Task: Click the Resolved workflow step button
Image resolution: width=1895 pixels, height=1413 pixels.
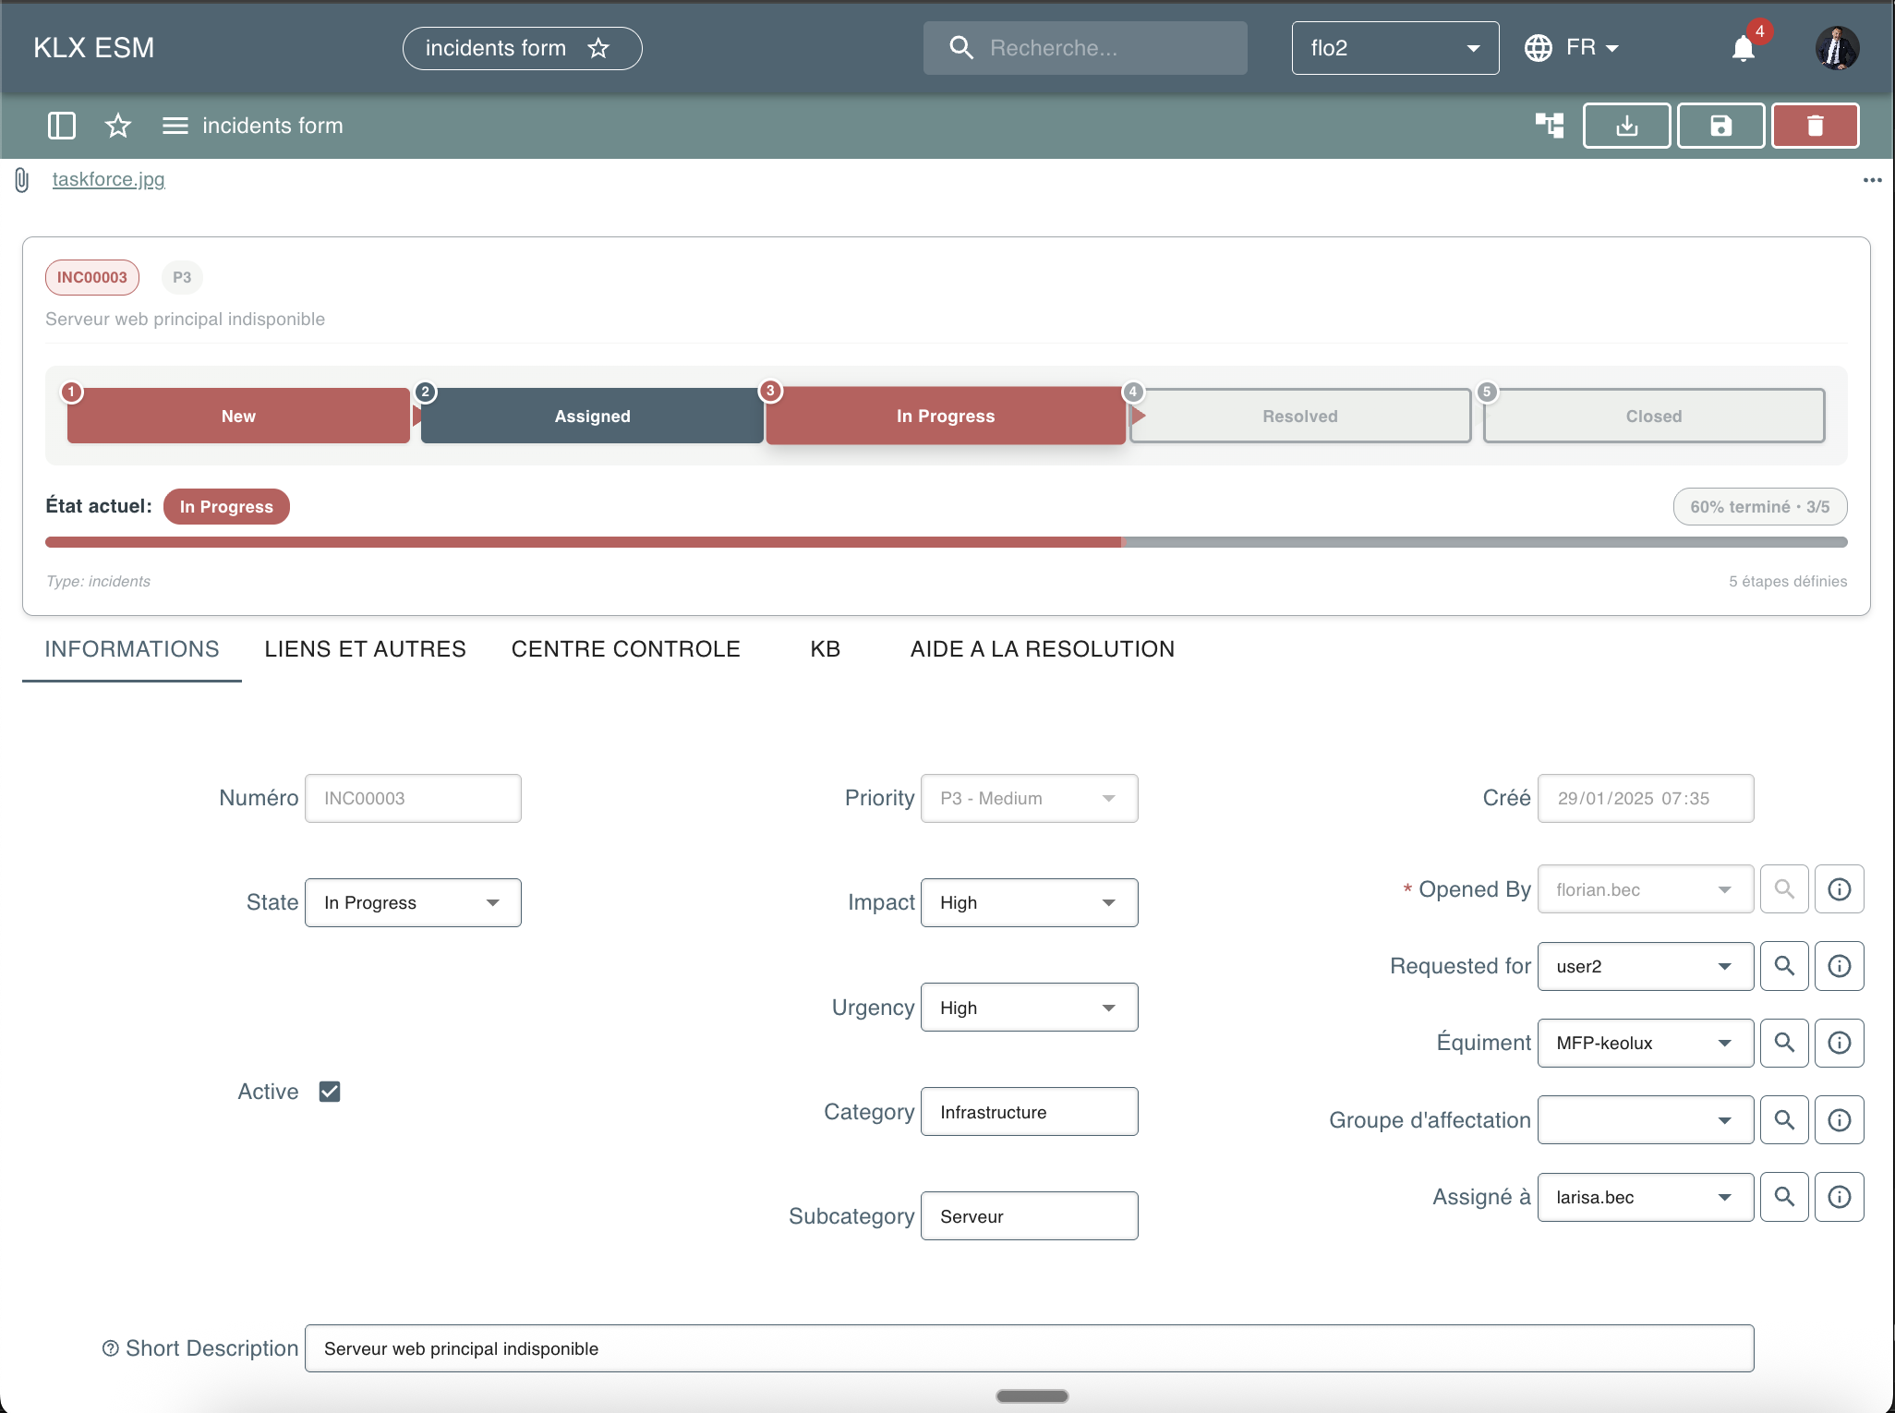Action: click(1299, 416)
